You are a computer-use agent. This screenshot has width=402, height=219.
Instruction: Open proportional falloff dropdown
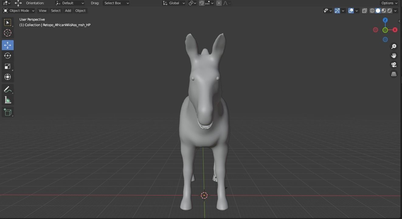227,3
